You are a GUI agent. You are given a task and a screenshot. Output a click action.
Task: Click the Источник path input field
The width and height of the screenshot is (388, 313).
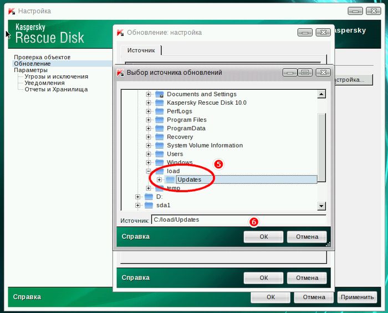pyautogui.click(x=238, y=220)
